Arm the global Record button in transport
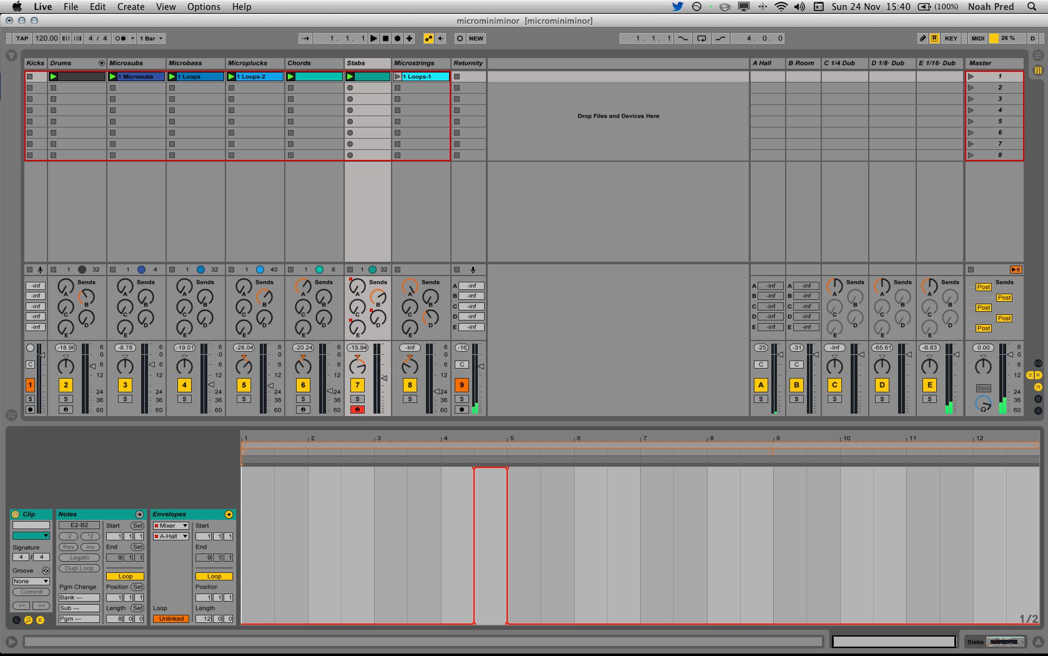Screen dimensions: 1048x656 397,38
